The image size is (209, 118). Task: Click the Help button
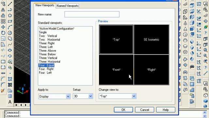coord(166,110)
